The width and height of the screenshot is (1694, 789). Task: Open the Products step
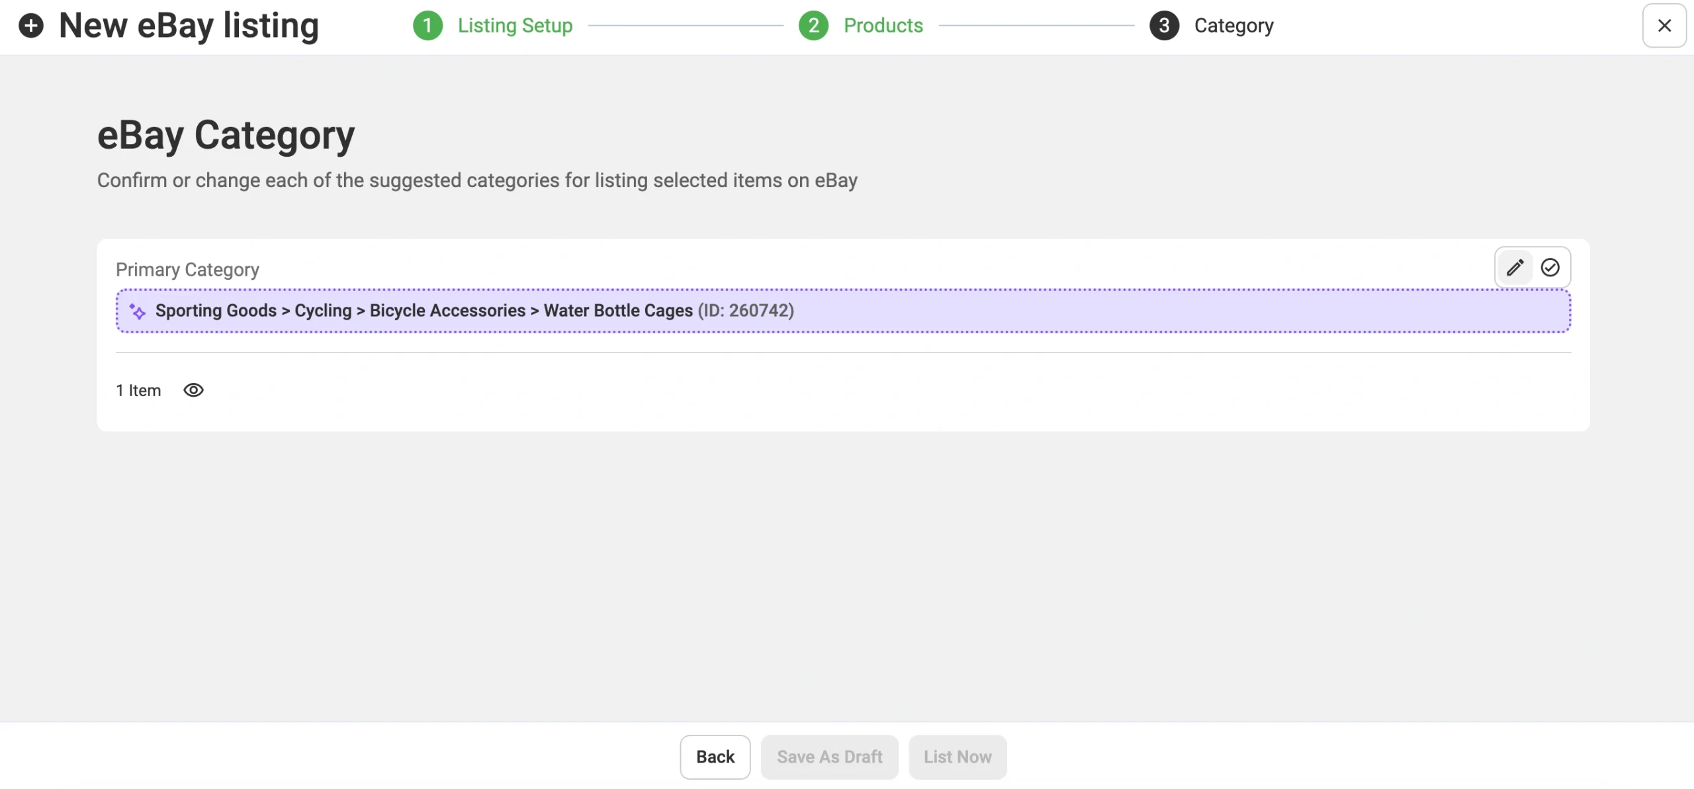click(x=883, y=25)
